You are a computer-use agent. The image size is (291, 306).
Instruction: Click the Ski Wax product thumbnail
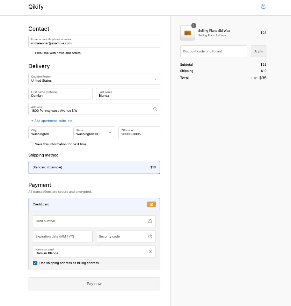tap(188, 33)
